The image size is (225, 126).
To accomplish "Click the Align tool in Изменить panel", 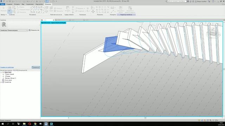I will 93,7.
